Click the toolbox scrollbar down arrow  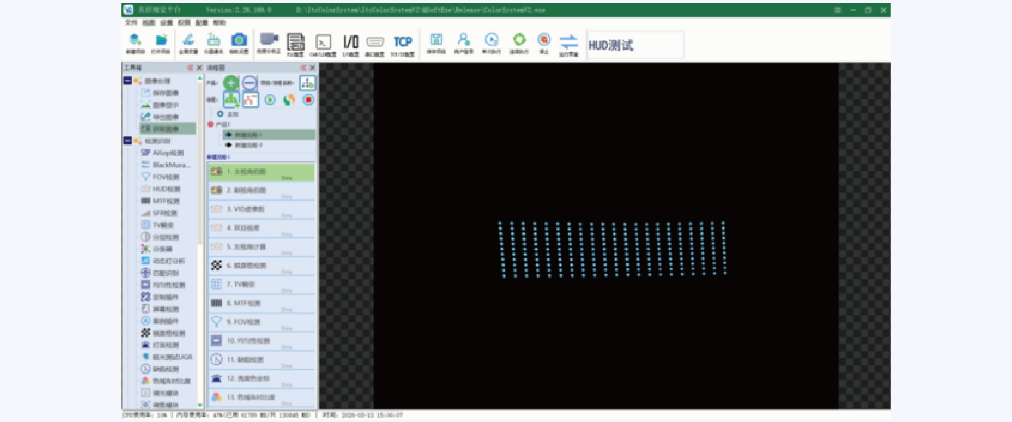pyautogui.click(x=200, y=405)
